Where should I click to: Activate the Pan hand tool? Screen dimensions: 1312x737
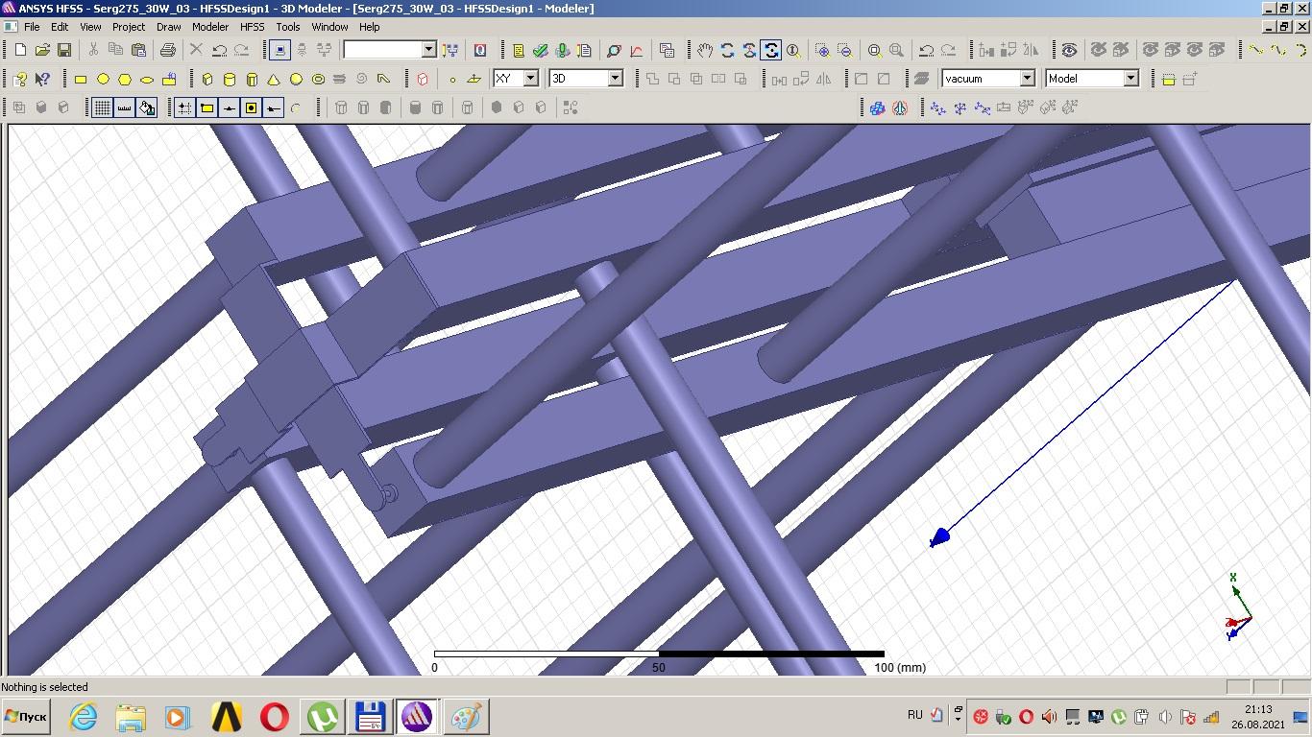(705, 50)
